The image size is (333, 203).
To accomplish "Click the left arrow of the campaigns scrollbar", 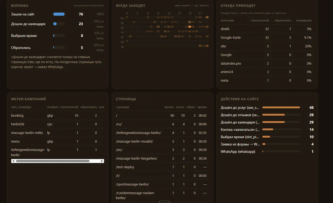I will click(13, 161).
